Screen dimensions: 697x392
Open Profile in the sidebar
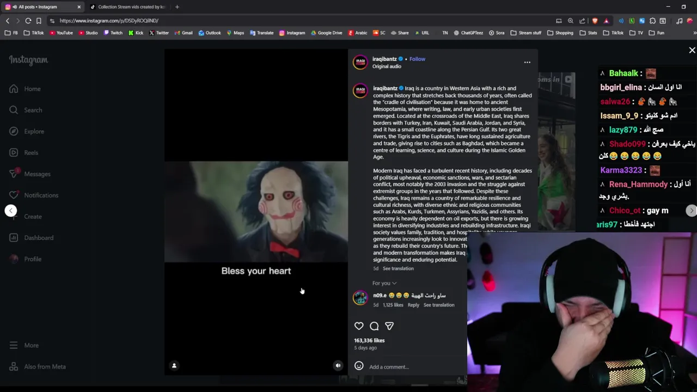(26, 259)
